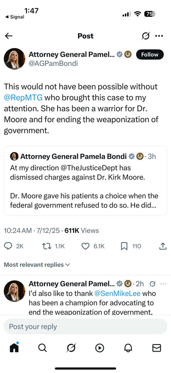Open Grok tab in bottom bar

(71, 348)
